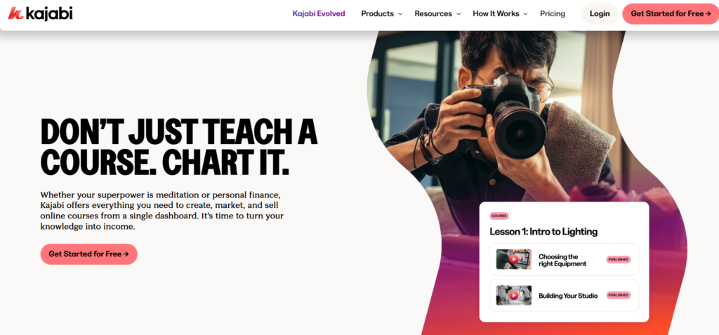The width and height of the screenshot is (719, 335).
Task: Click header Get Started for Free button
Action: tap(671, 14)
